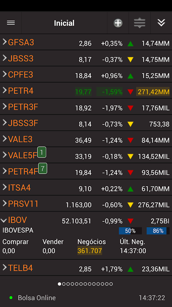Tap the Vender value under IBOVESPA

coord(49,251)
